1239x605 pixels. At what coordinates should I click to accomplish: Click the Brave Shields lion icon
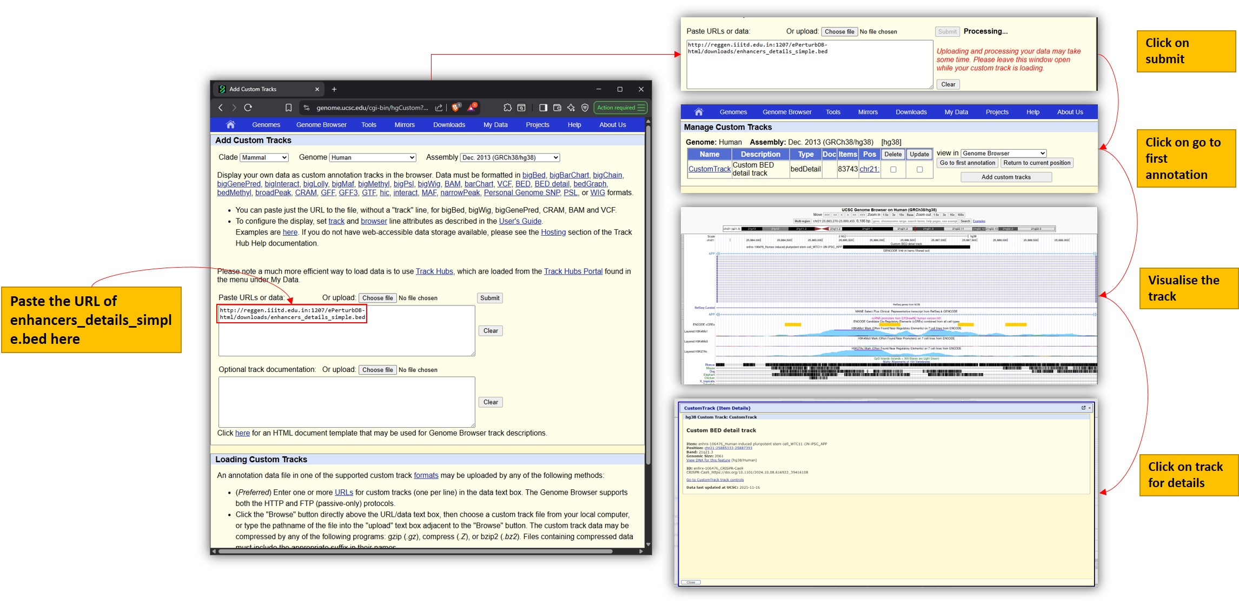(x=455, y=108)
